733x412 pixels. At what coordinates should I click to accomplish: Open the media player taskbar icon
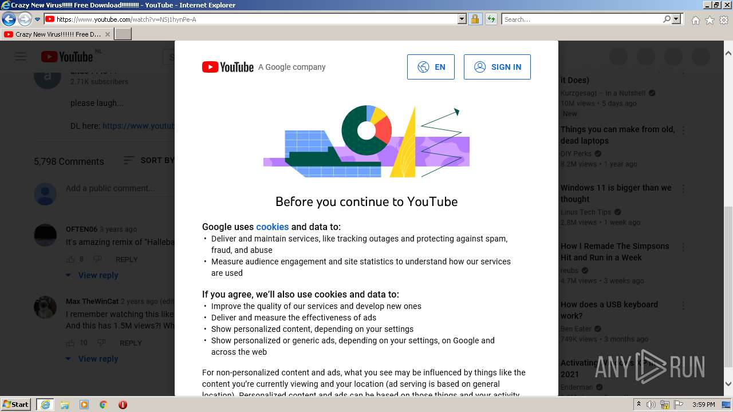[84, 405]
